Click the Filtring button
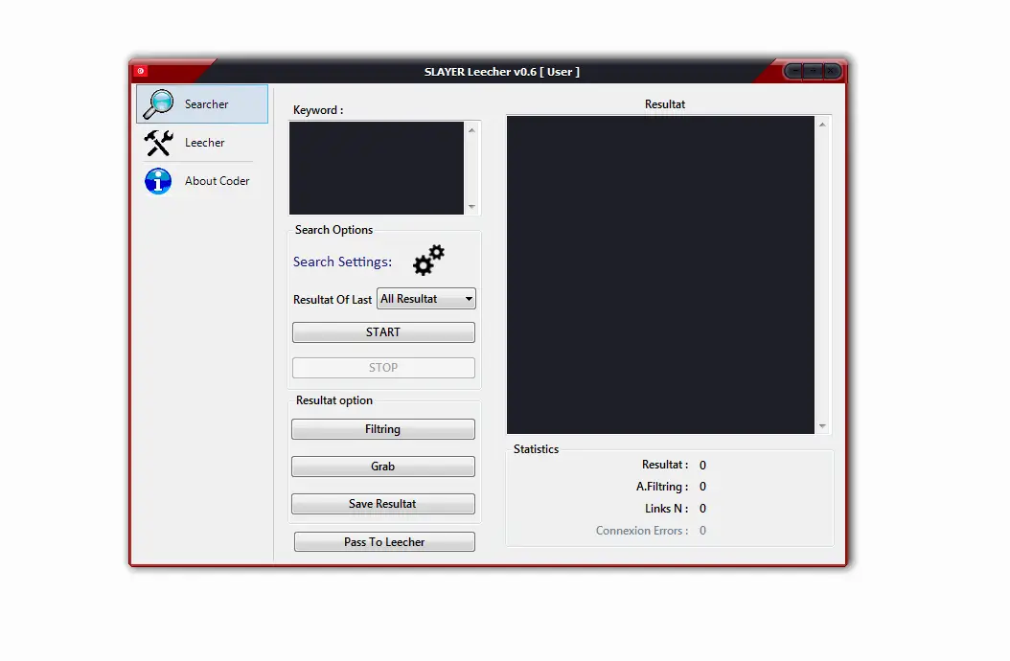Viewport: 1010px width, 661px height. (382, 428)
